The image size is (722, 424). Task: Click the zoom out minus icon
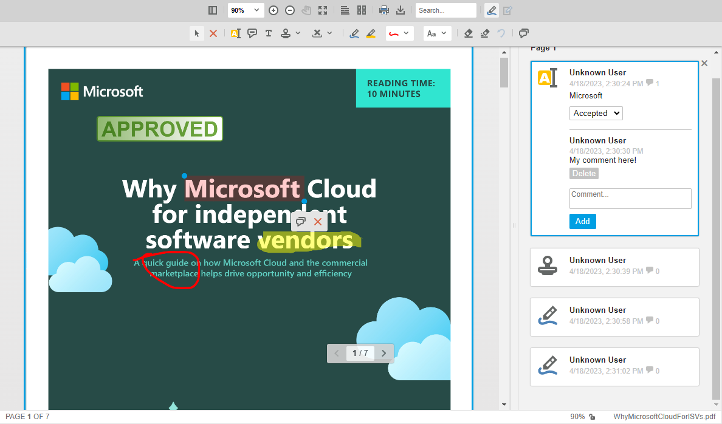click(290, 10)
